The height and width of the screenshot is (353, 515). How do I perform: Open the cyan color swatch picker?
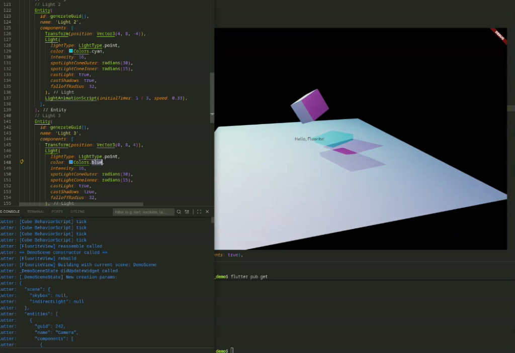(x=71, y=51)
